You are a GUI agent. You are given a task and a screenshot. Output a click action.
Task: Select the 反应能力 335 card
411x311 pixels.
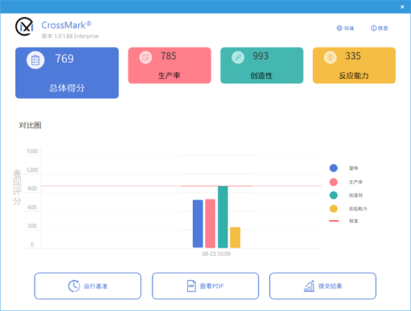354,66
